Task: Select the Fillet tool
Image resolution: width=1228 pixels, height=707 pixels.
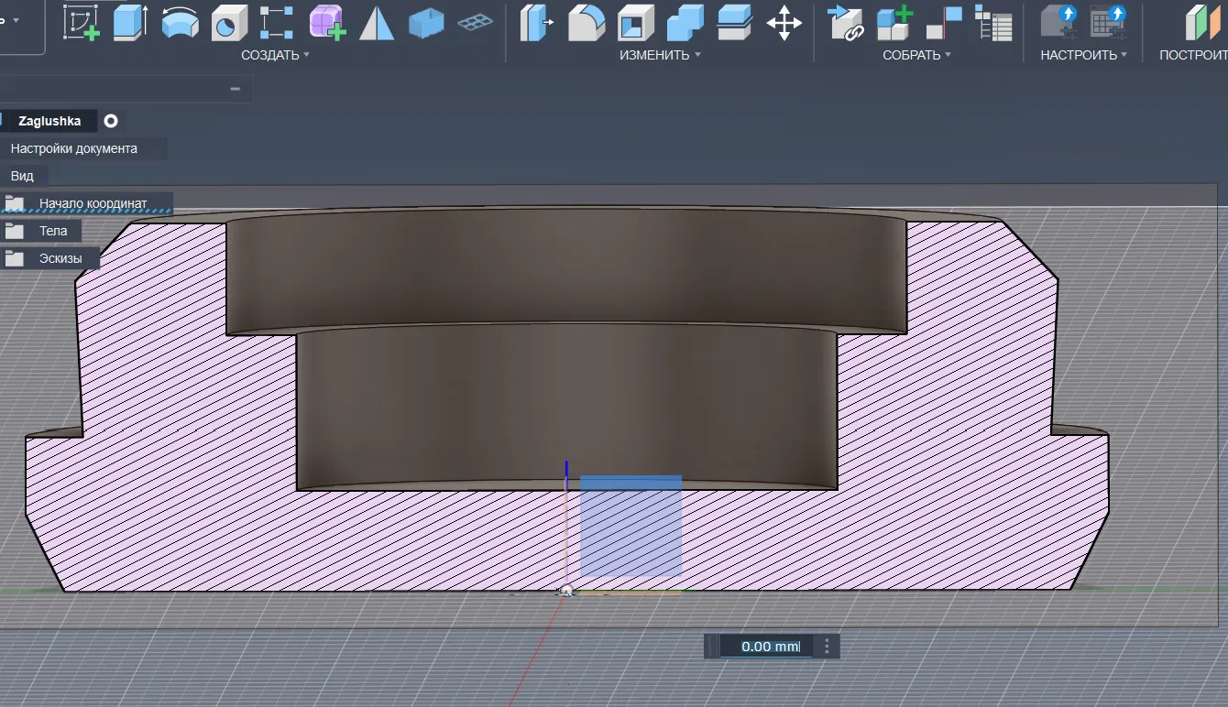Action: pyautogui.click(x=587, y=23)
